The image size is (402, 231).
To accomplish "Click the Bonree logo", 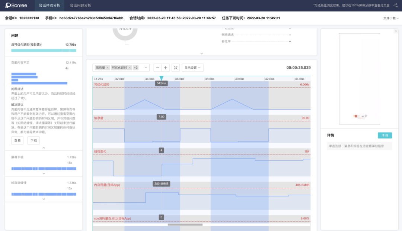I will 16,6.
